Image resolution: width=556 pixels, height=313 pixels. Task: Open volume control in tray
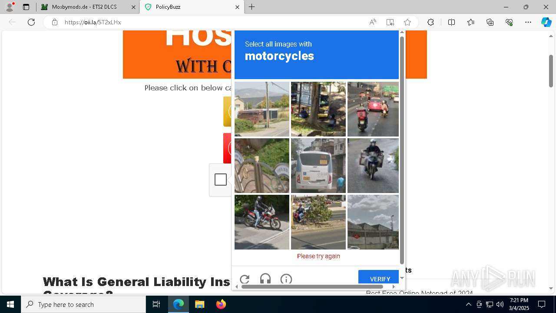500,304
